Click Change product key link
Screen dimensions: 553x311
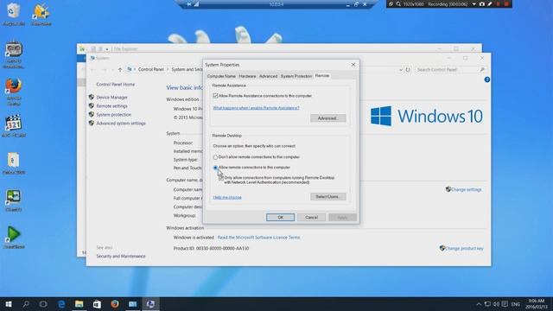[x=464, y=249]
